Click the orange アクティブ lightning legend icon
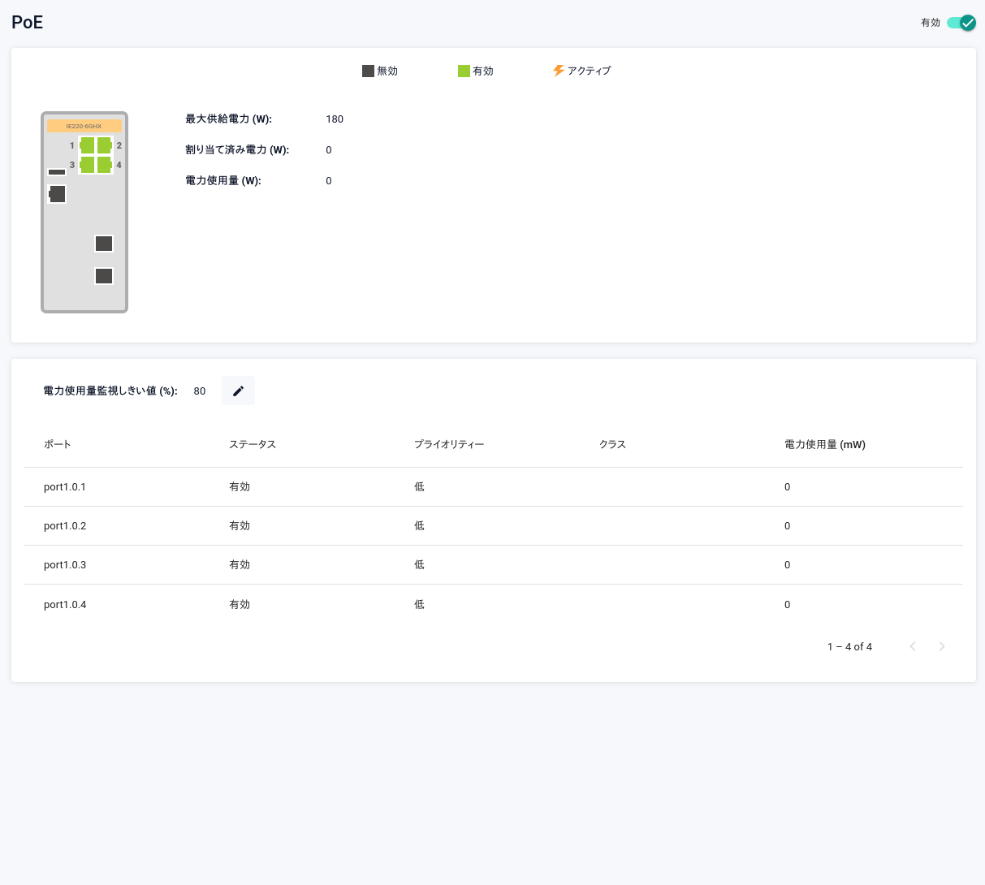985x885 pixels. (559, 71)
